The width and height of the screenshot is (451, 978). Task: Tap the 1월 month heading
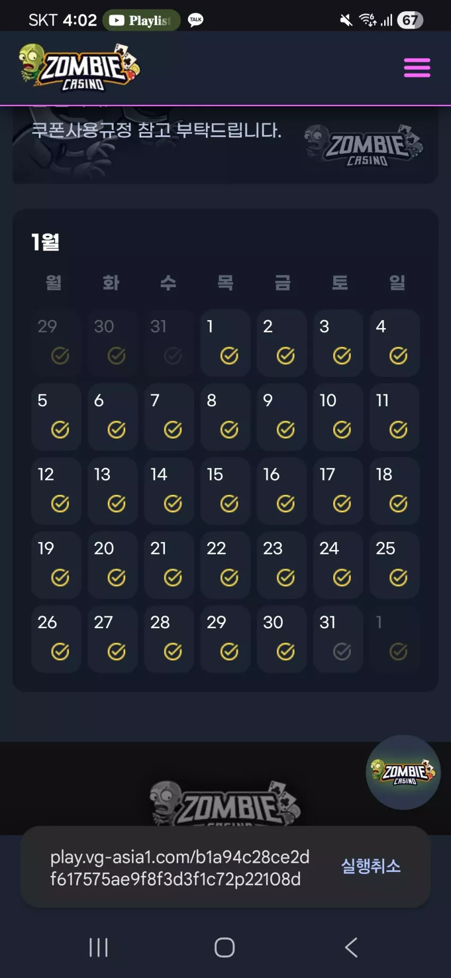click(45, 242)
